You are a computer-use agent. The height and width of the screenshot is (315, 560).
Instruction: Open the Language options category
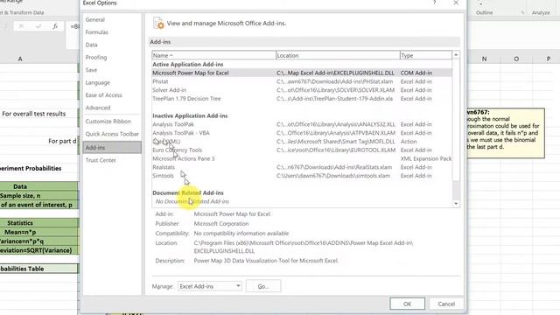tap(98, 82)
